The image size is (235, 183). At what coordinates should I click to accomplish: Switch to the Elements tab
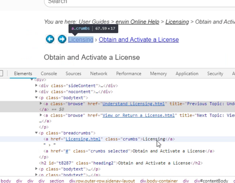23,74
